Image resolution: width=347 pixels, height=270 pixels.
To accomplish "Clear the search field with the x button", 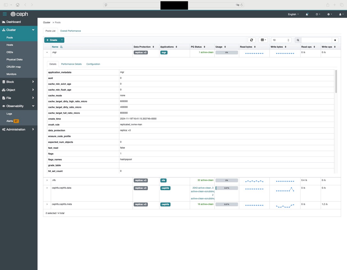I will (x=335, y=40).
